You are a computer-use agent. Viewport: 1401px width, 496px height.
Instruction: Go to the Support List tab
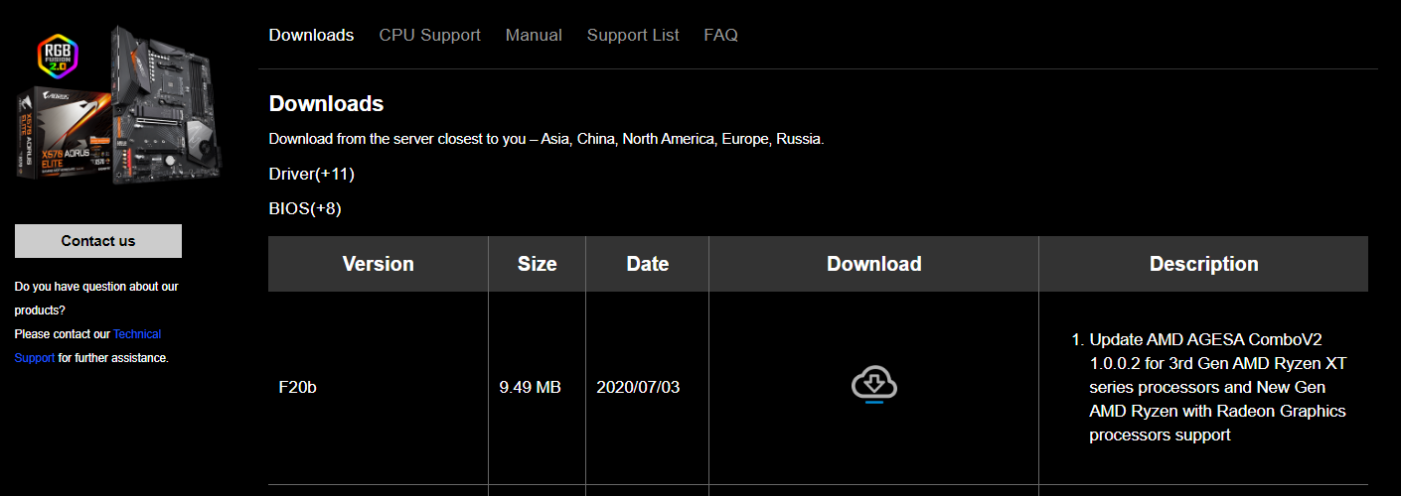point(633,35)
